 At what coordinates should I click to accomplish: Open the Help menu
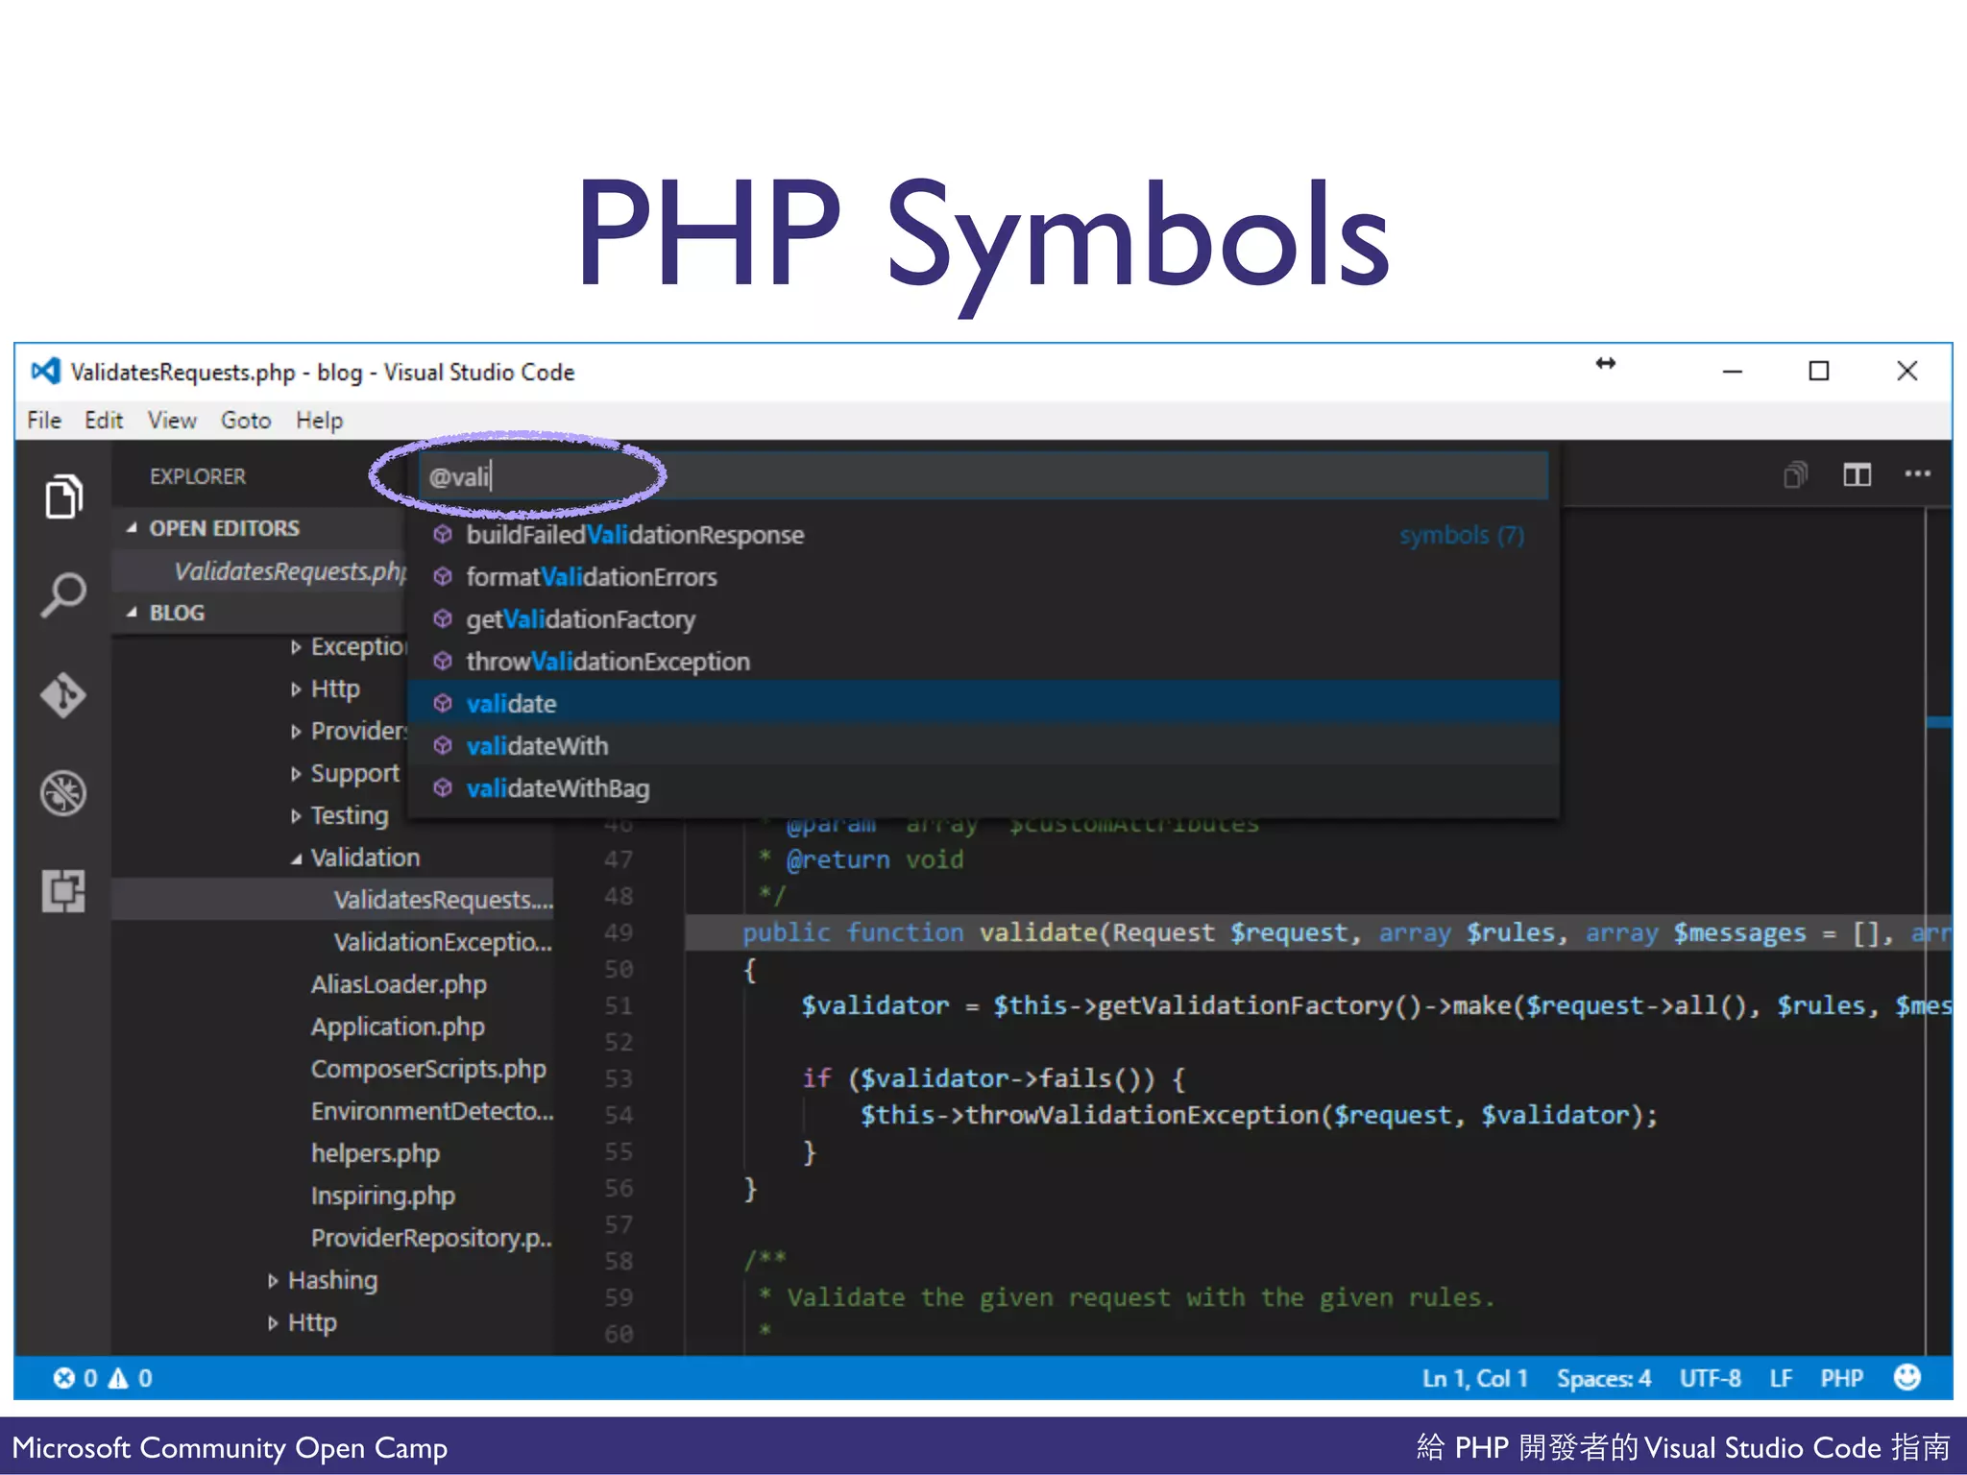tap(319, 420)
